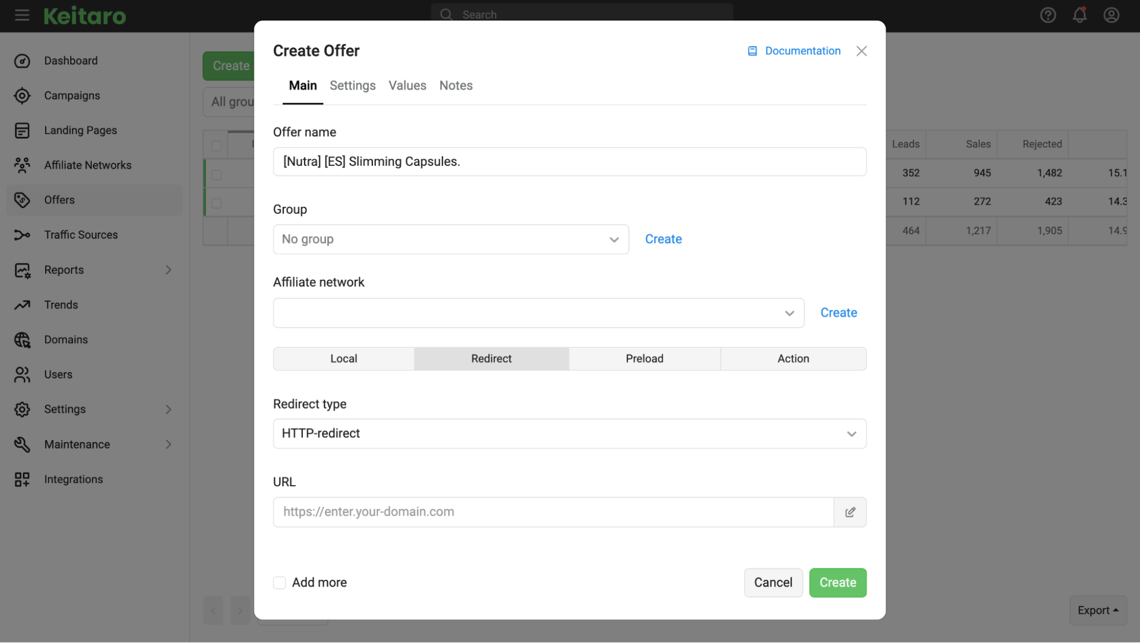Open the Redirect type HTTP-redirect dropdown
The height and width of the screenshot is (643, 1140).
[x=570, y=434]
